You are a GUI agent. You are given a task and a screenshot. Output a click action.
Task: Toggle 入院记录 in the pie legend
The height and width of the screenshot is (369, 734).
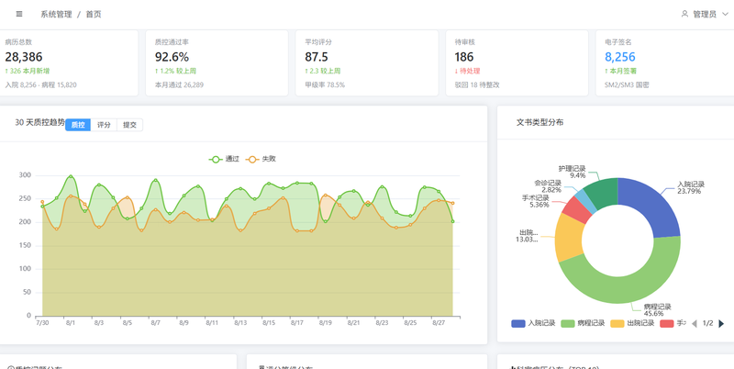(533, 323)
